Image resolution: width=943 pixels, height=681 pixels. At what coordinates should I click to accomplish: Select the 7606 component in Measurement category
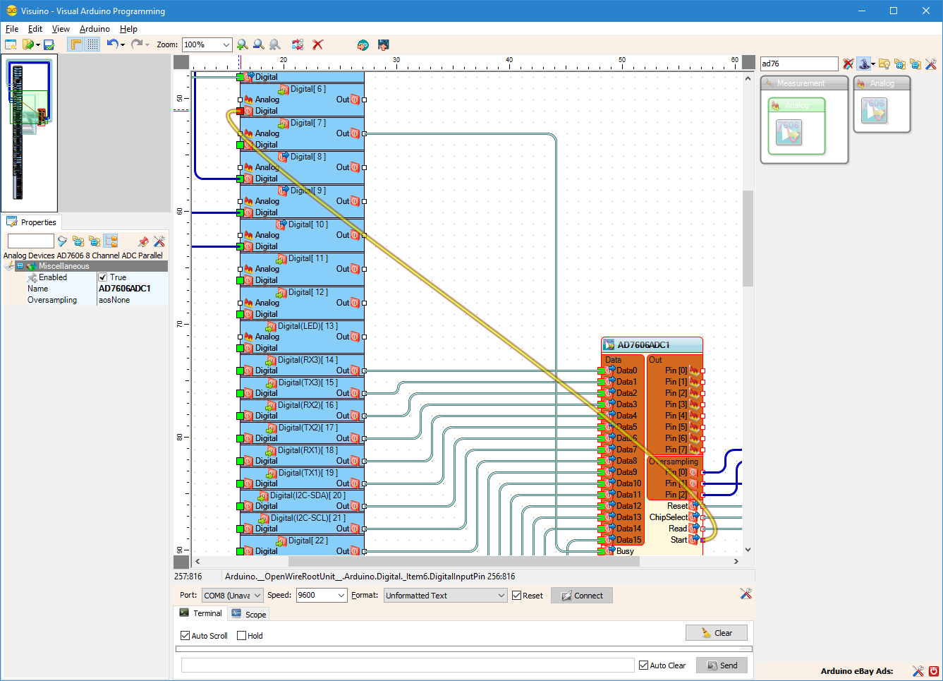pyautogui.click(x=789, y=132)
